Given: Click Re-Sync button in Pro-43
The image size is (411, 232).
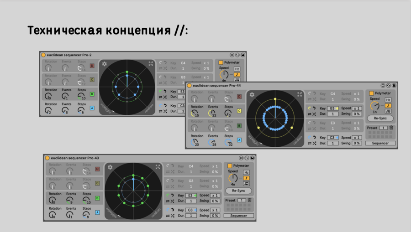Looking at the screenshot, I should (238, 191).
